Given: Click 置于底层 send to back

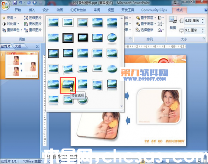Looking at the screenshot, I should click(145, 24).
